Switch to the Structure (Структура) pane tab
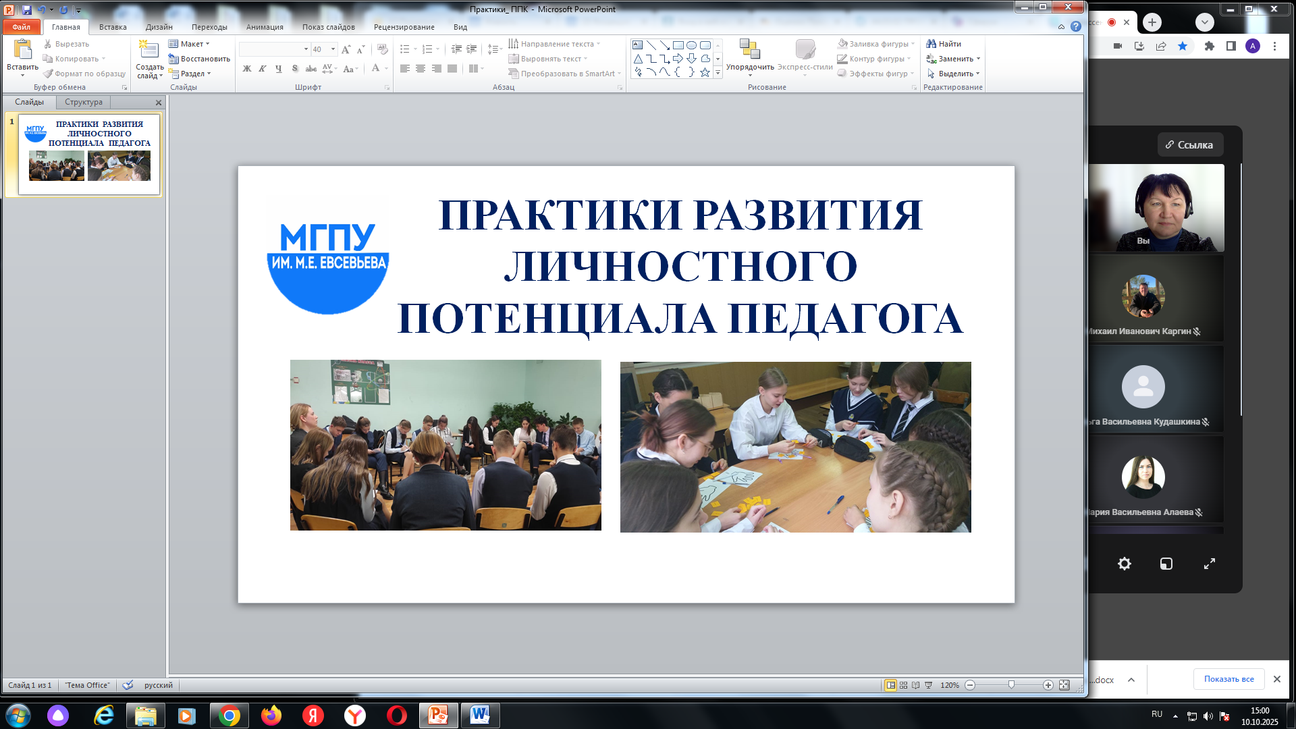Image resolution: width=1296 pixels, height=729 pixels. point(84,102)
